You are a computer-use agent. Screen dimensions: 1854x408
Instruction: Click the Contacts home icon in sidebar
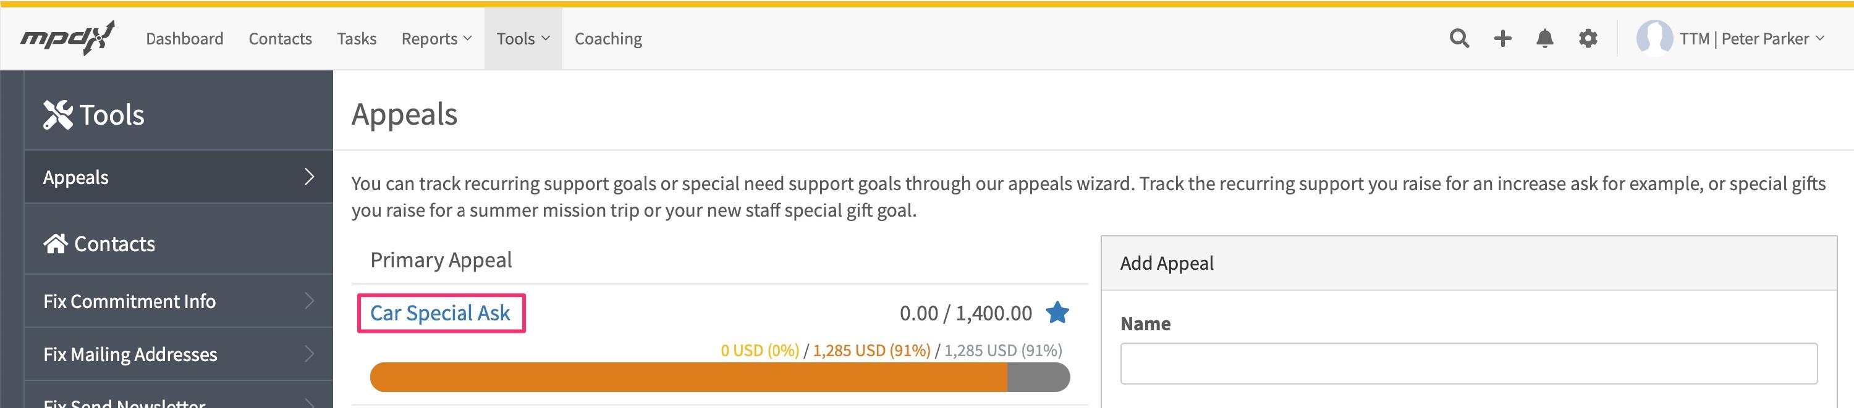(56, 244)
